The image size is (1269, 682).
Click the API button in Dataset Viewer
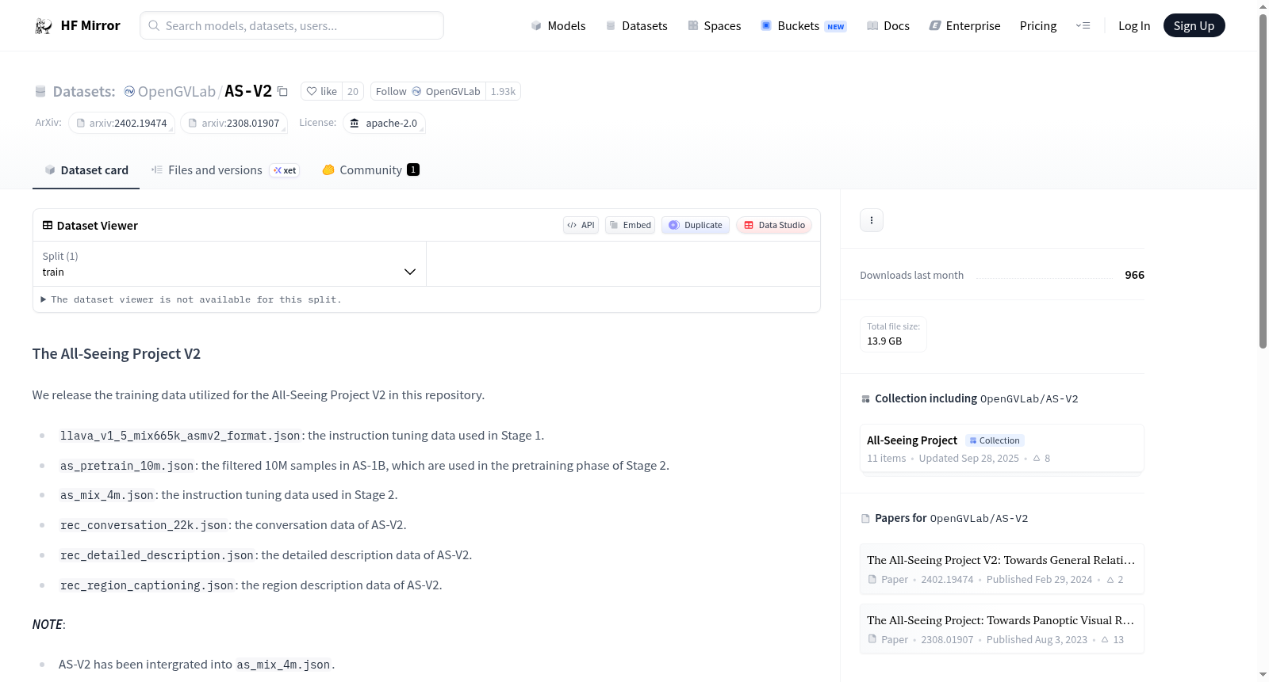point(581,226)
